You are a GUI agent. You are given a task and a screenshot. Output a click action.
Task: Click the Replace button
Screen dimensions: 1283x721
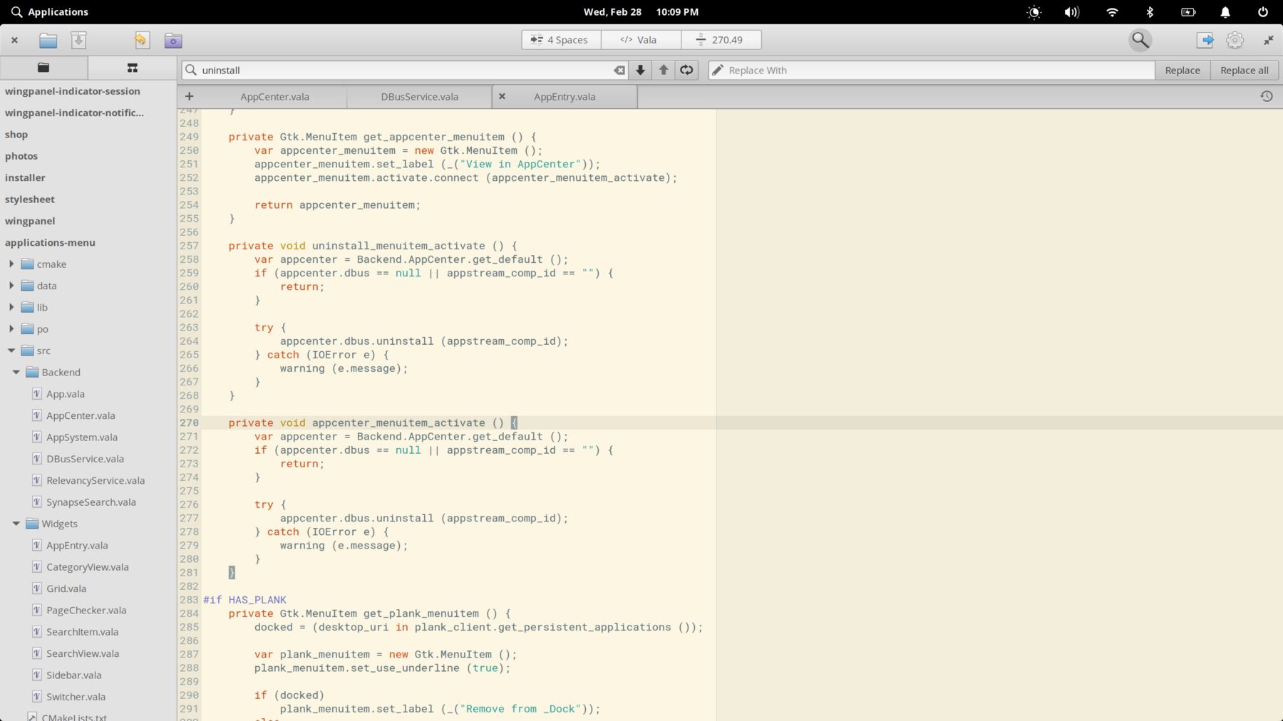point(1182,70)
